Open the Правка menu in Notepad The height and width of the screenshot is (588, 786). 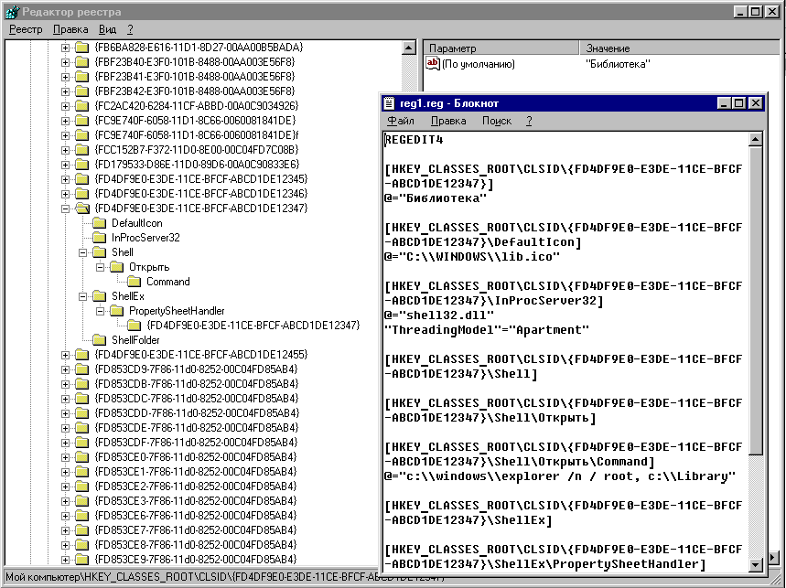(x=448, y=121)
